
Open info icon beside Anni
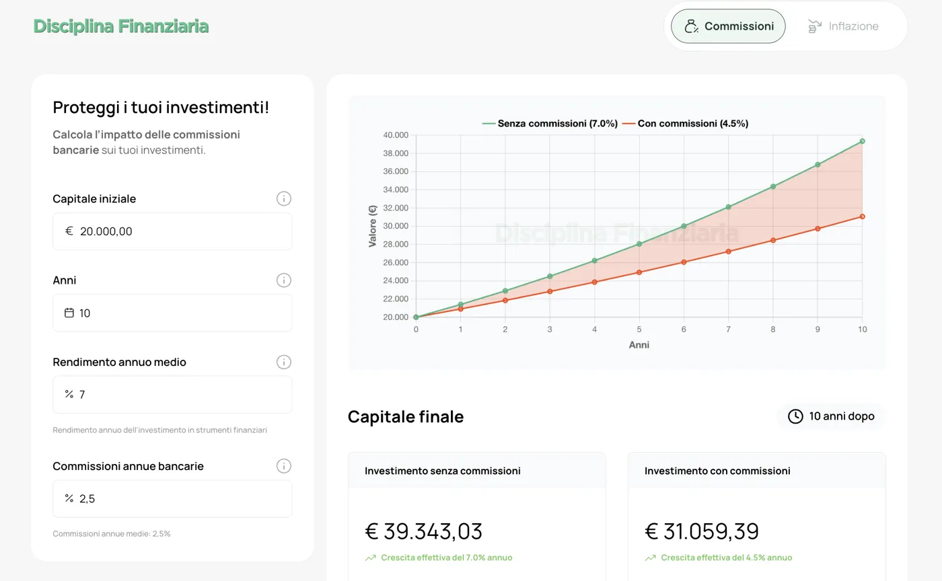click(x=284, y=280)
